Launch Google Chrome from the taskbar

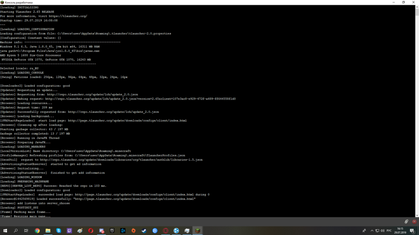click(37, 230)
